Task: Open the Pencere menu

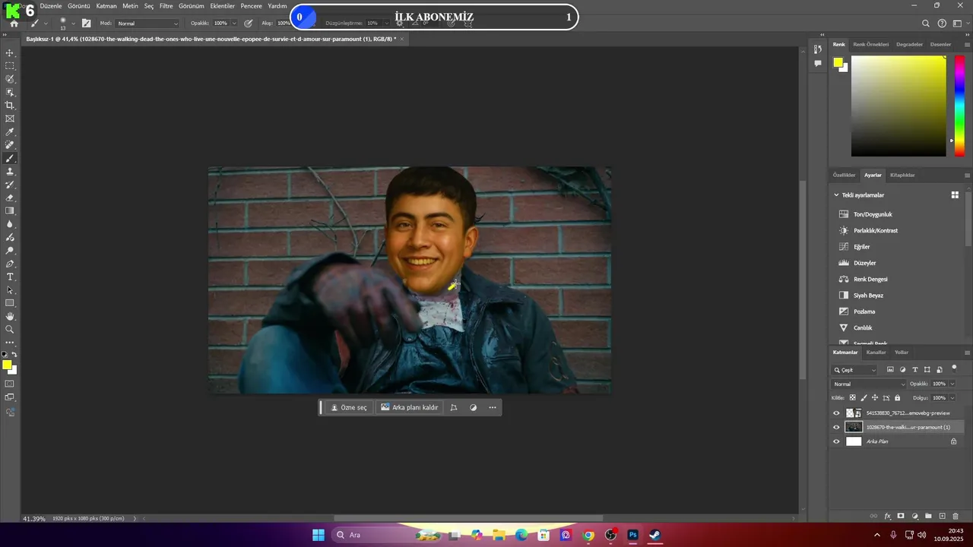Action: point(251,6)
